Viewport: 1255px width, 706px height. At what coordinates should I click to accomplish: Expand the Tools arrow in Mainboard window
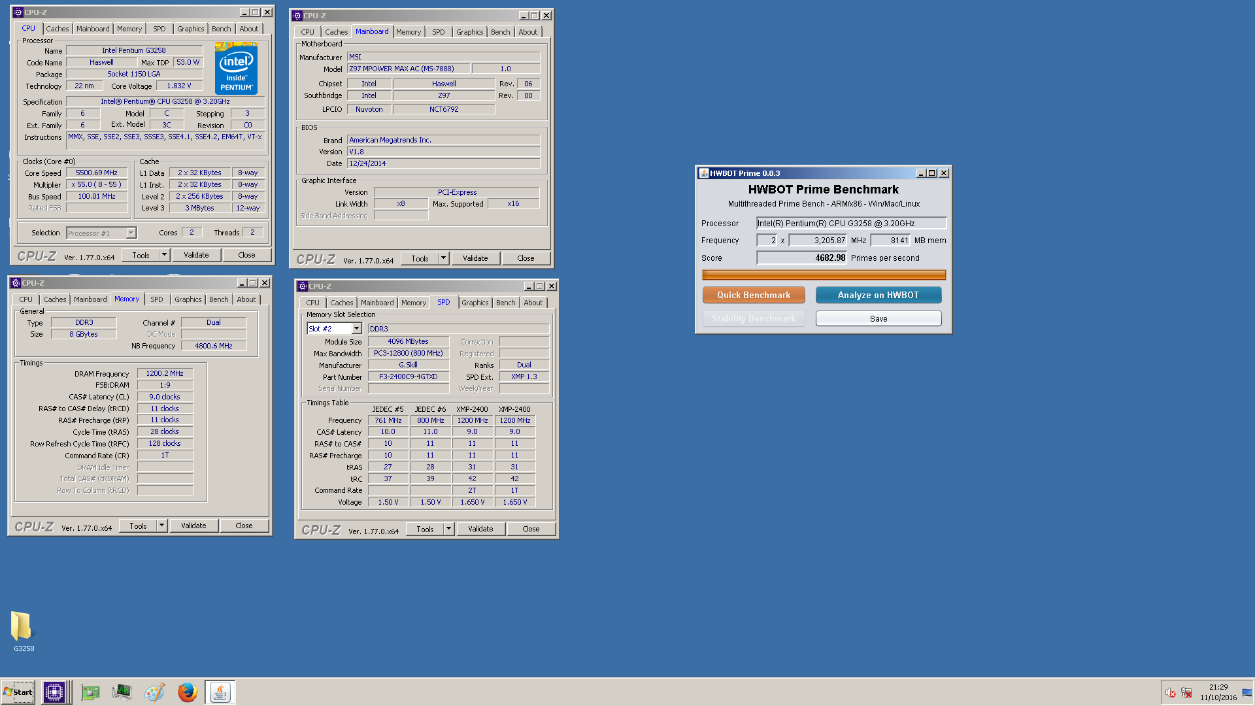[x=443, y=258]
